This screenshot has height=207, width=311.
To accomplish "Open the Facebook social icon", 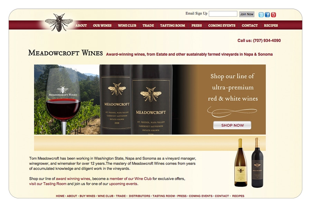I will coord(267,14).
